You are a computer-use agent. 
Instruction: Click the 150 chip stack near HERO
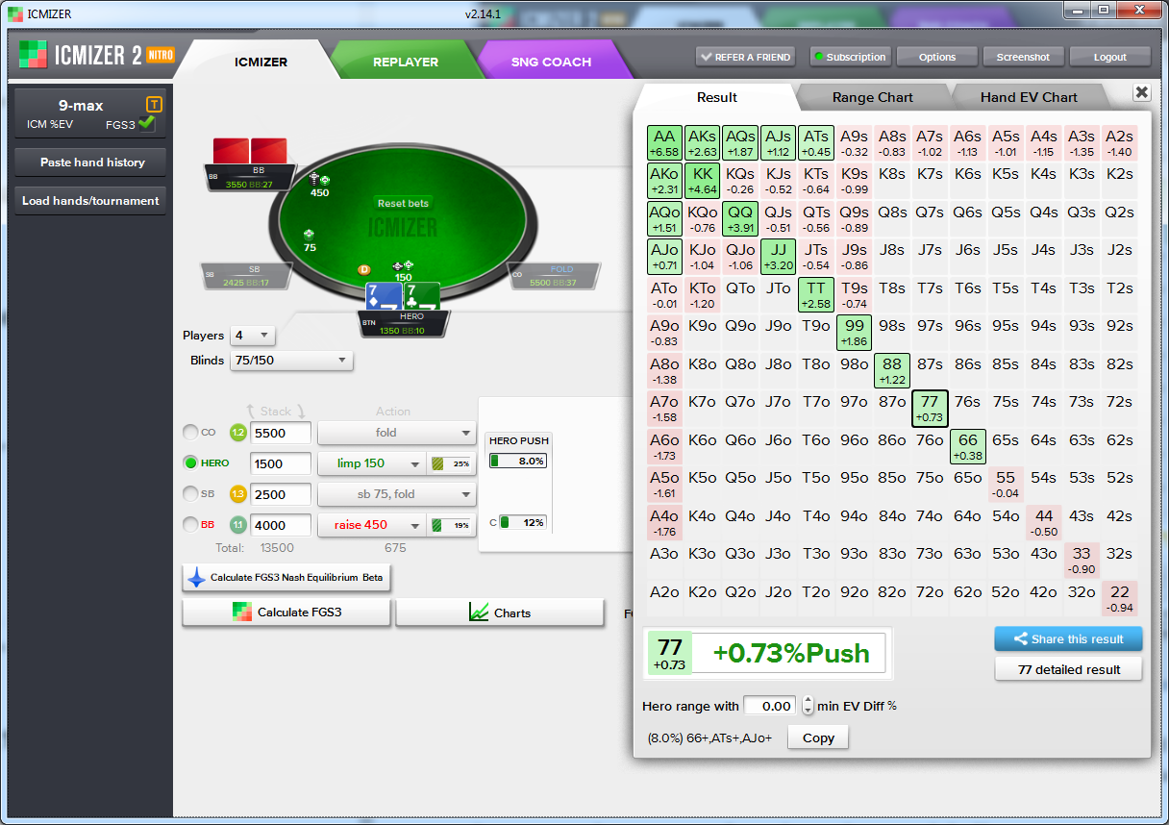coord(404,271)
